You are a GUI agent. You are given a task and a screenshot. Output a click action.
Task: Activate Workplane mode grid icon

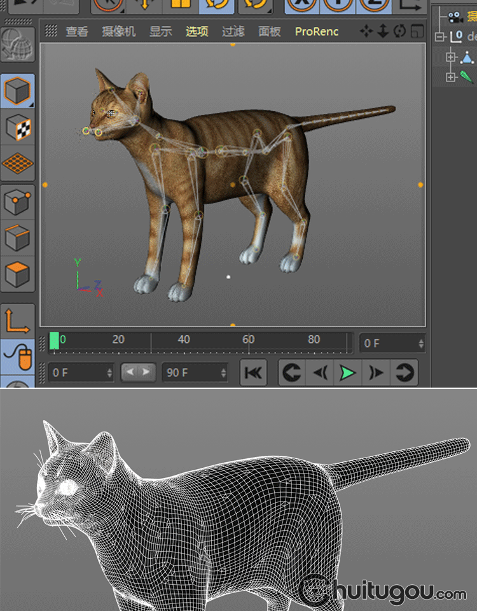17,164
